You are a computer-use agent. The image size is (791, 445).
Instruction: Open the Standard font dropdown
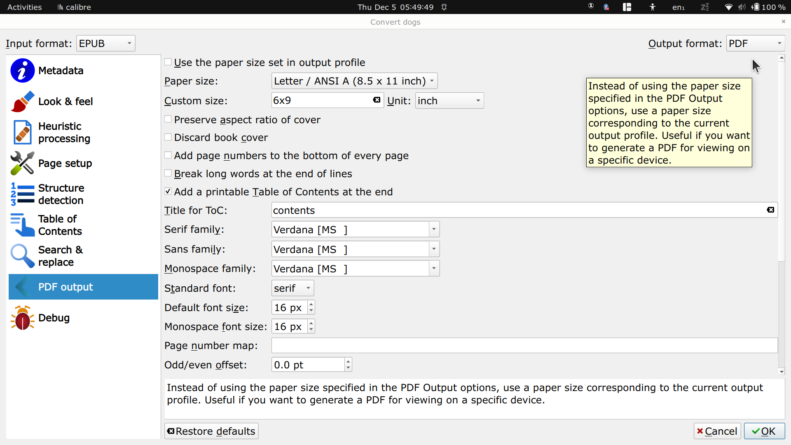click(293, 288)
